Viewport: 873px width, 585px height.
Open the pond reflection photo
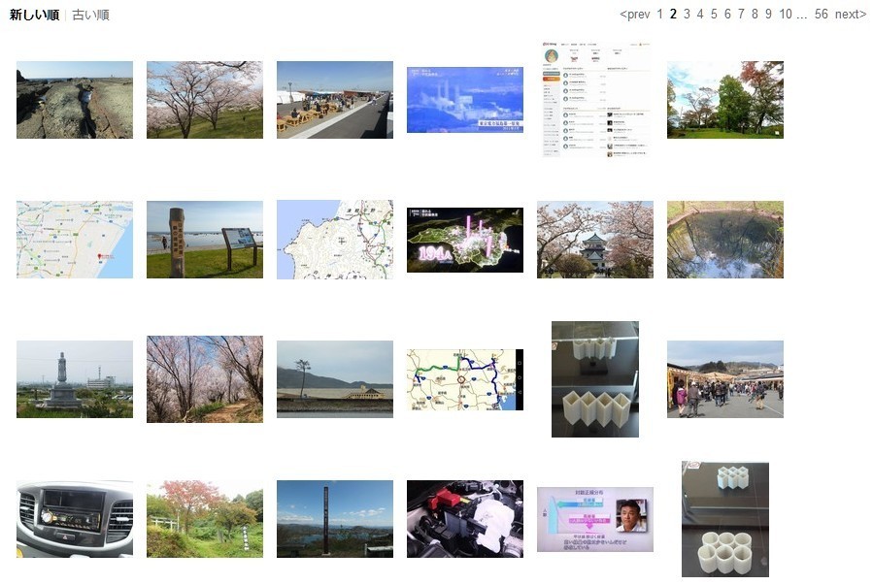tap(725, 240)
